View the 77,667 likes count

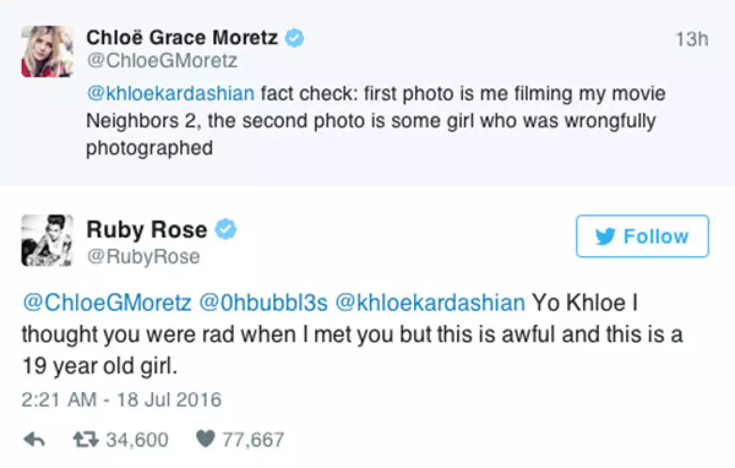253,439
